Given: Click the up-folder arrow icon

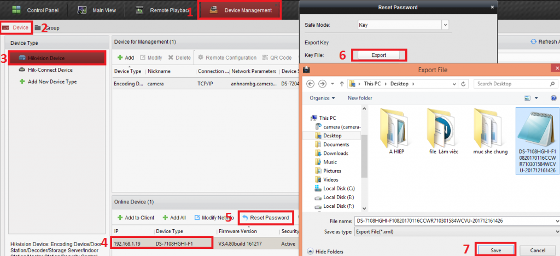Looking at the screenshot, I should [x=342, y=84].
